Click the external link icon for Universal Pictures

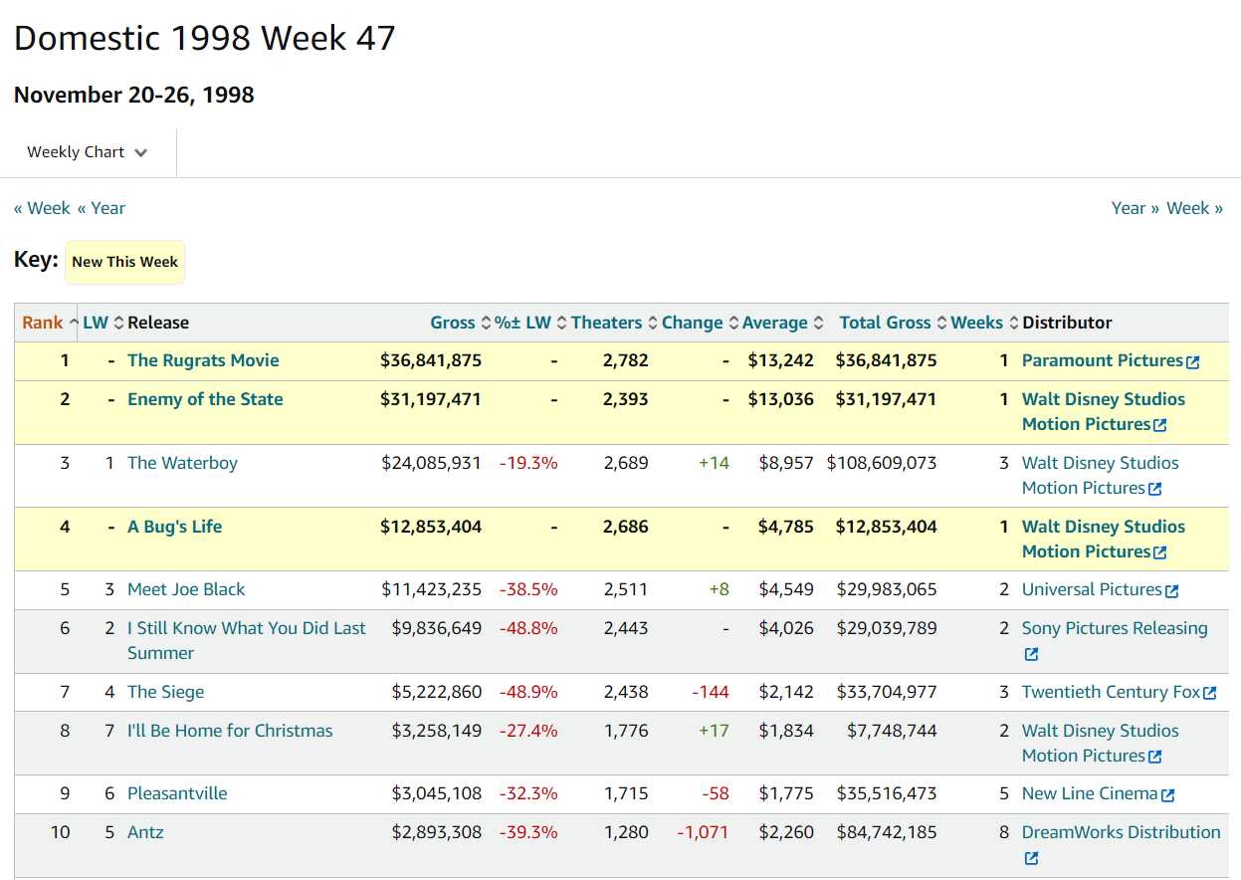1171,591
